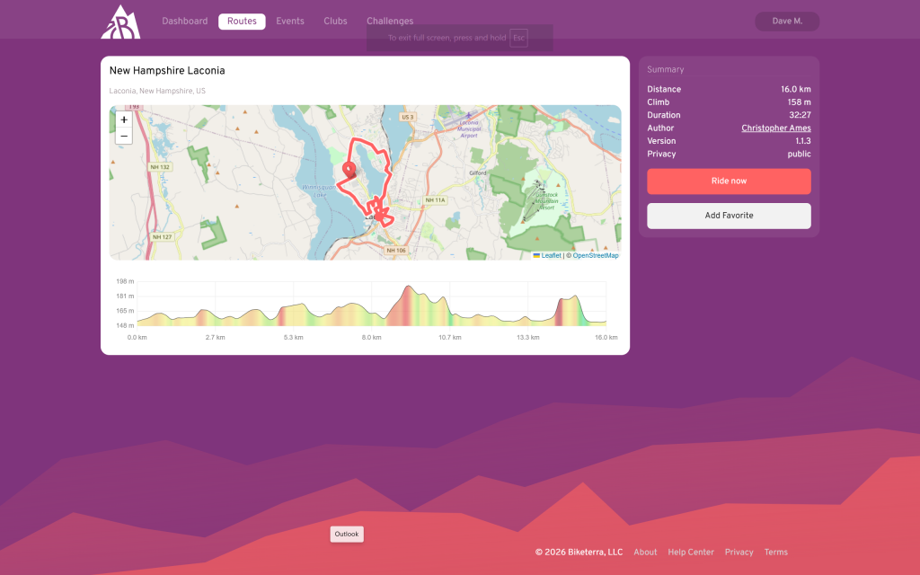Go to the Challenges page
Screen dimensions: 920x575
(390, 22)
